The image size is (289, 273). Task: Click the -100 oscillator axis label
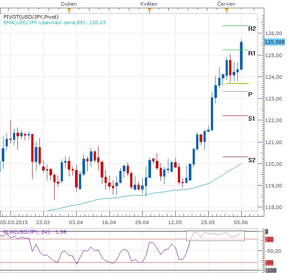pos(271,270)
